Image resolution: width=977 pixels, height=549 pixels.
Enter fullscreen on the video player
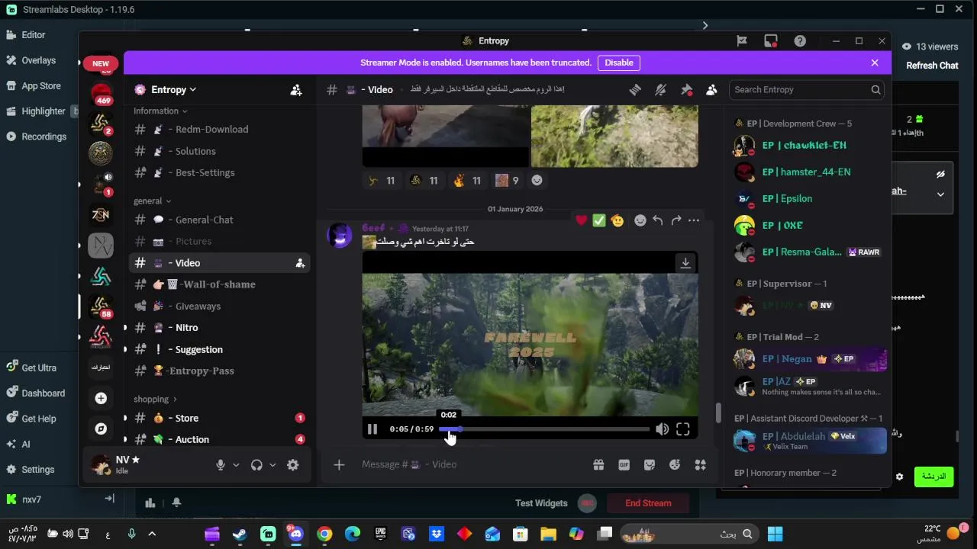[x=683, y=429]
